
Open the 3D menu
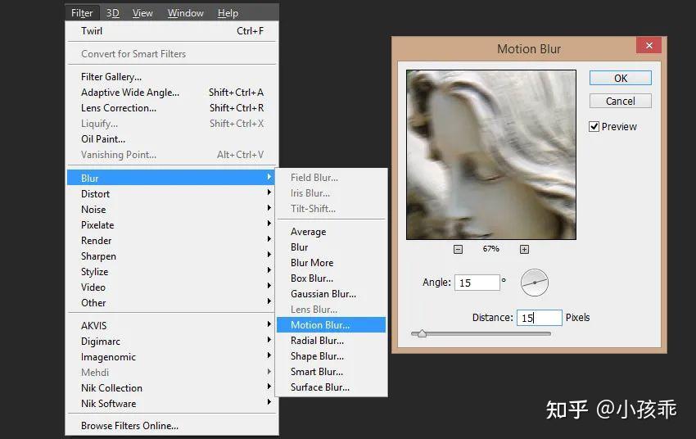pyautogui.click(x=112, y=13)
